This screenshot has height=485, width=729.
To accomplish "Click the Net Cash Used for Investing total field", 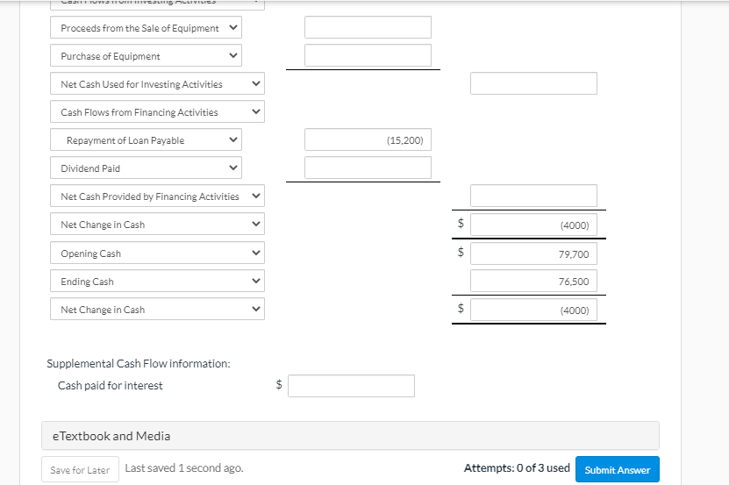I will coord(533,83).
